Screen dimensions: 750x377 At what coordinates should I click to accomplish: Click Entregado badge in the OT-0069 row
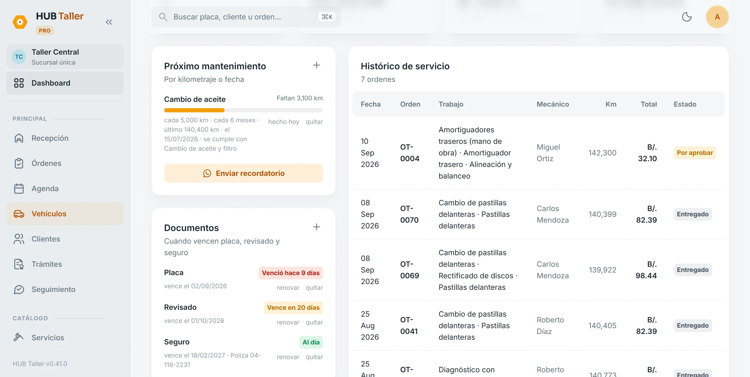point(693,270)
